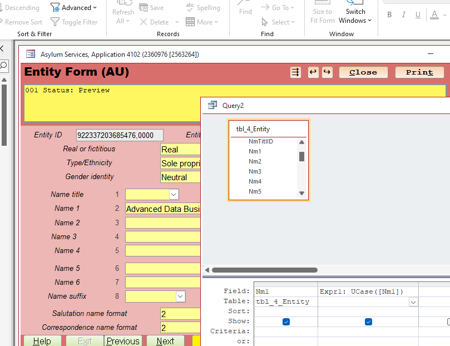Screen dimensions: 450x346
Task: Click the record list icon beside the undo arrow
Action: (295, 72)
